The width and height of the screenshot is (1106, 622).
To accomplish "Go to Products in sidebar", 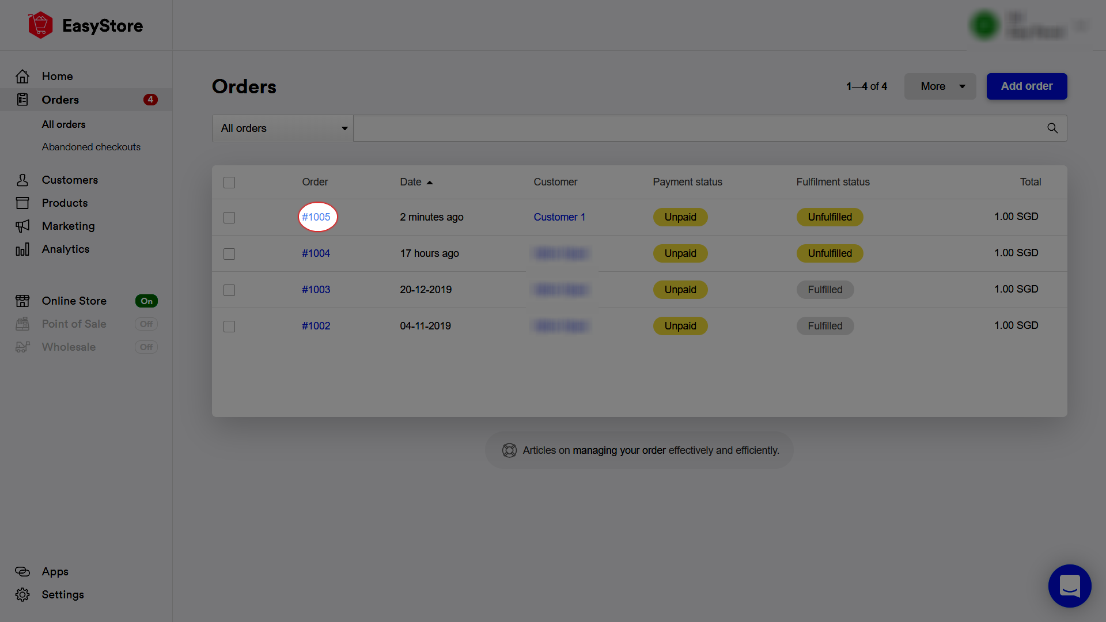I will coord(65,203).
